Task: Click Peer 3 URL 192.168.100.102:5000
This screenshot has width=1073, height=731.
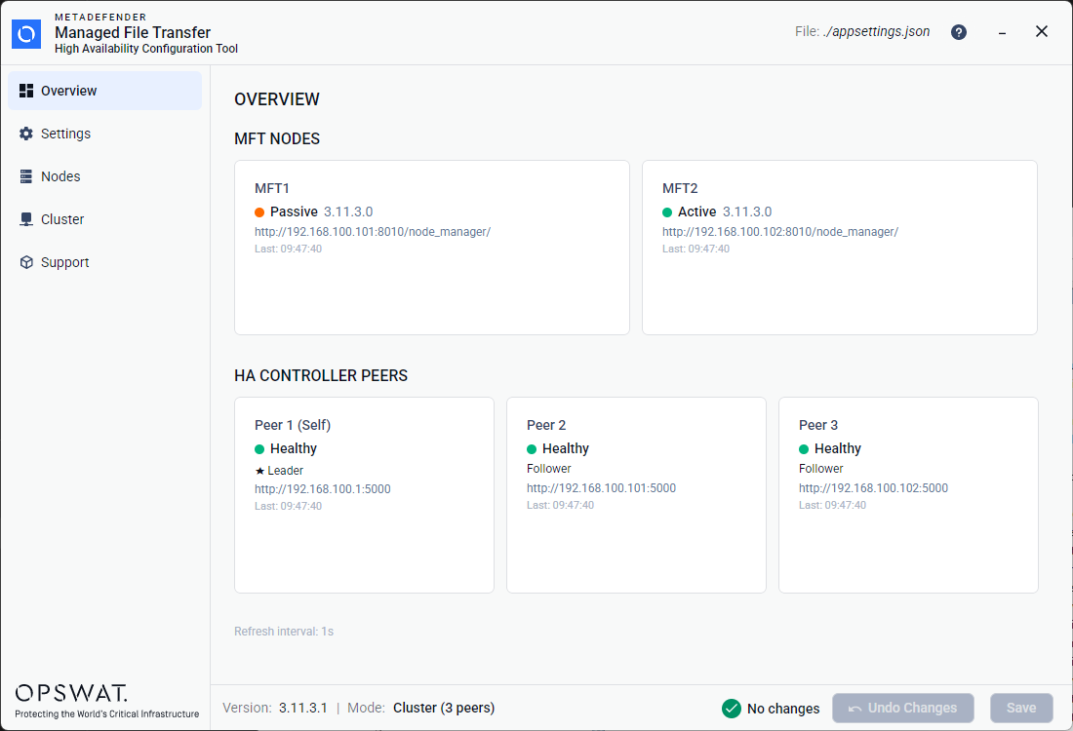Action: [873, 488]
